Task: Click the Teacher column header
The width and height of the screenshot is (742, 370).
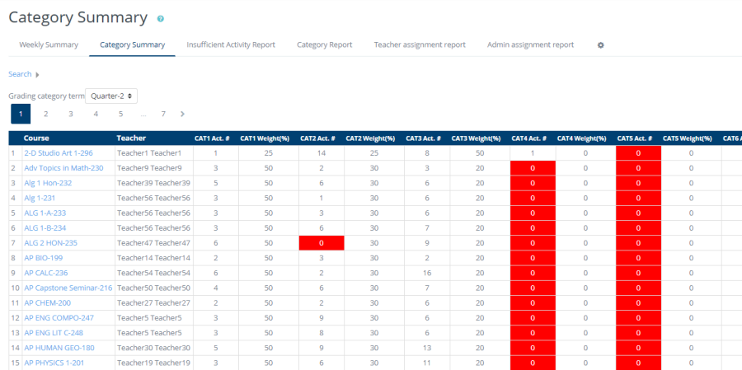Action: click(x=131, y=138)
